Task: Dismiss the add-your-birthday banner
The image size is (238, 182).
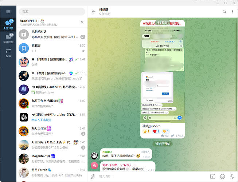Action: tap(82, 22)
